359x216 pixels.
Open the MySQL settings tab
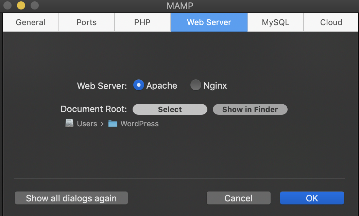click(x=275, y=22)
